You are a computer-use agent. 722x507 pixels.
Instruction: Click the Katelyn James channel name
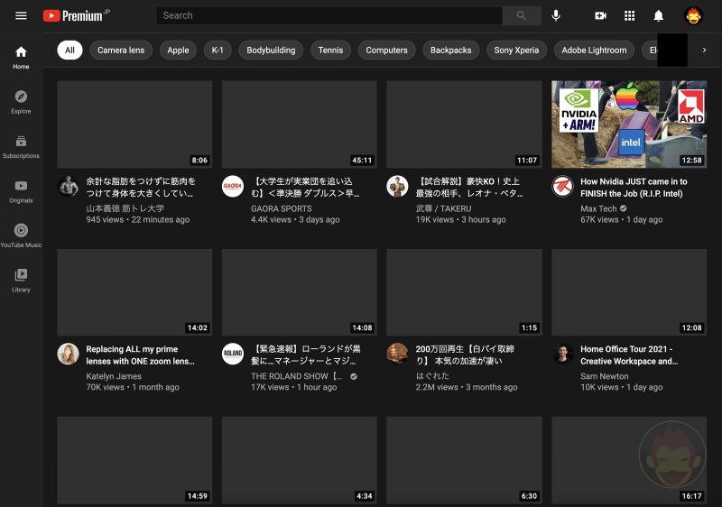114,376
